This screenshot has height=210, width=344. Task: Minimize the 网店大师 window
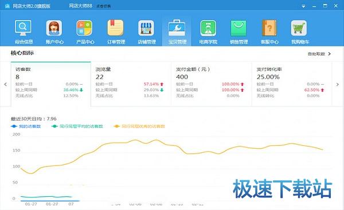tap(314, 6)
